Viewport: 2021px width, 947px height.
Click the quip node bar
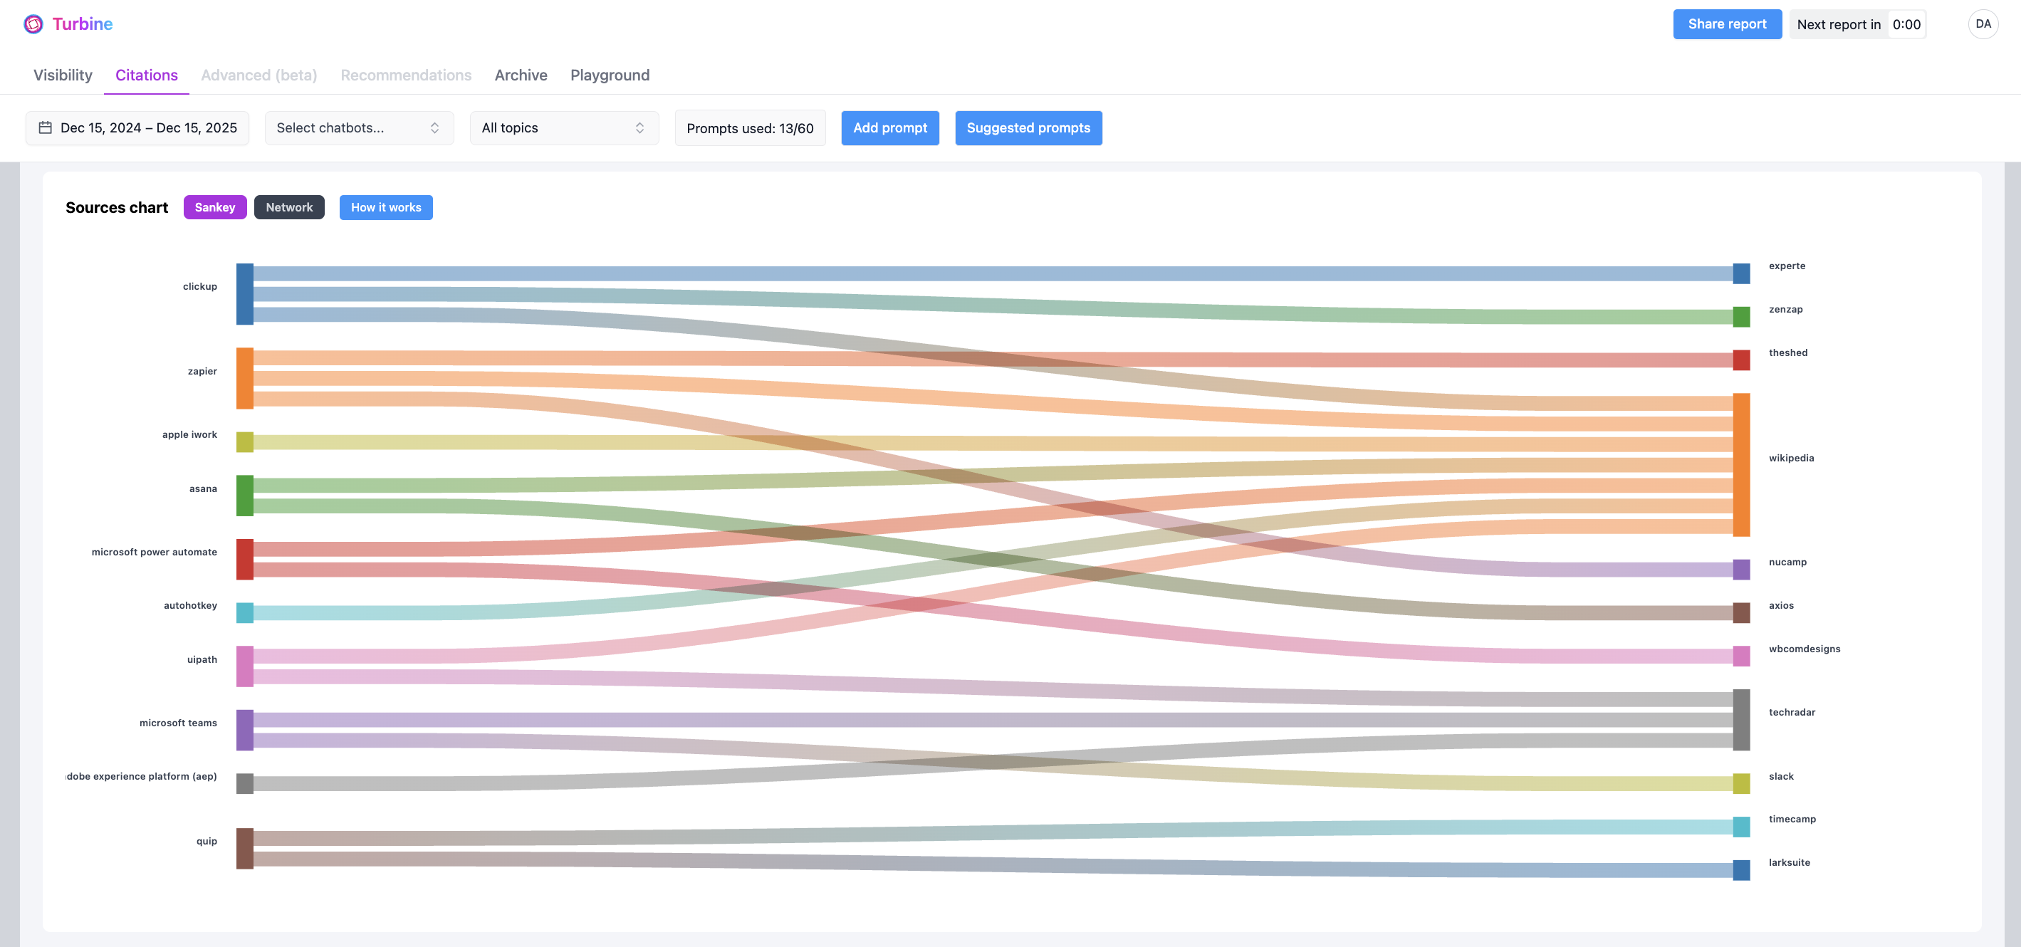[x=245, y=848]
